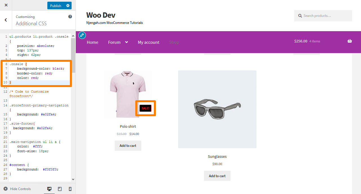Click the '#content {' code line
The image size is (361, 194).
coord(19,165)
